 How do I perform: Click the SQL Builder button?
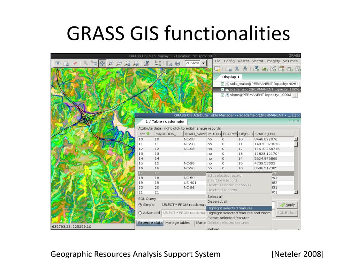287,213
